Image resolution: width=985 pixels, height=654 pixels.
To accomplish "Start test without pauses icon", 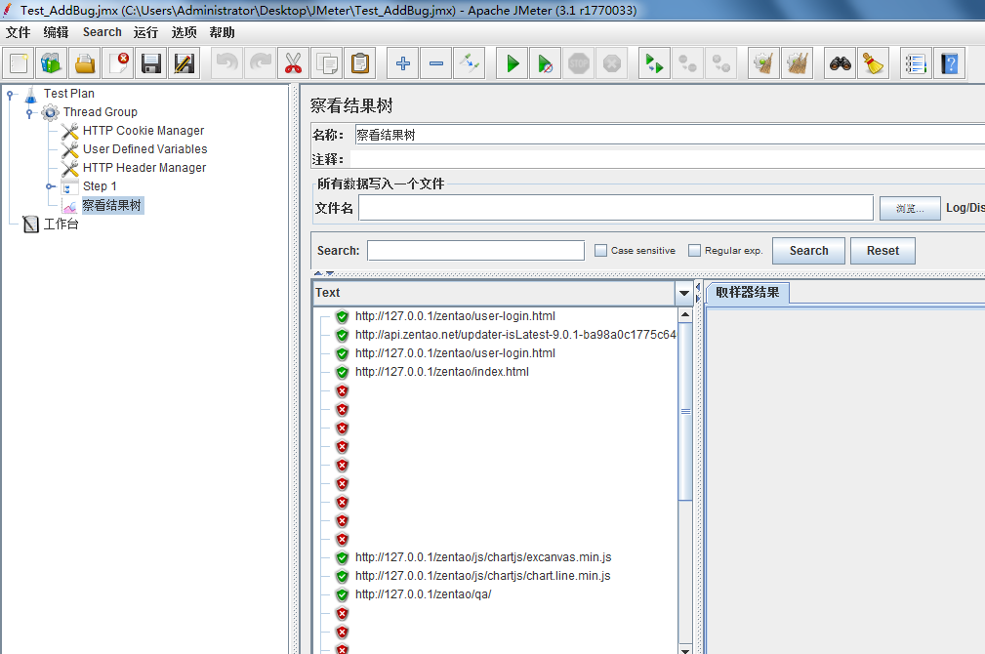I will 546,62.
